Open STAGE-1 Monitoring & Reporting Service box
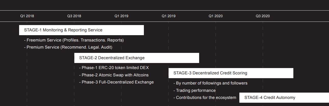The width and height of the screenshot is (329, 106). point(81,30)
